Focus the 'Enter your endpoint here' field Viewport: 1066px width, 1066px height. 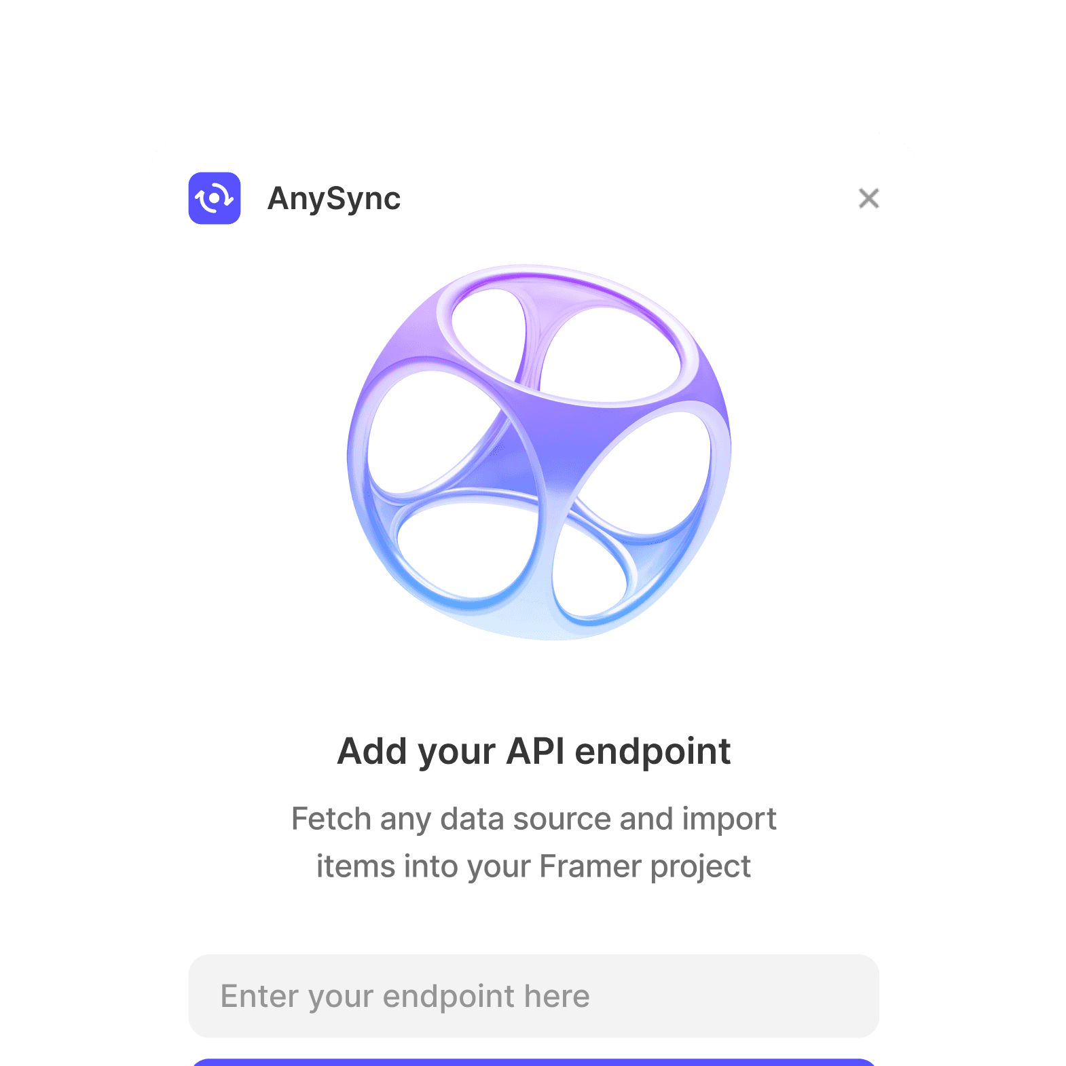click(534, 996)
